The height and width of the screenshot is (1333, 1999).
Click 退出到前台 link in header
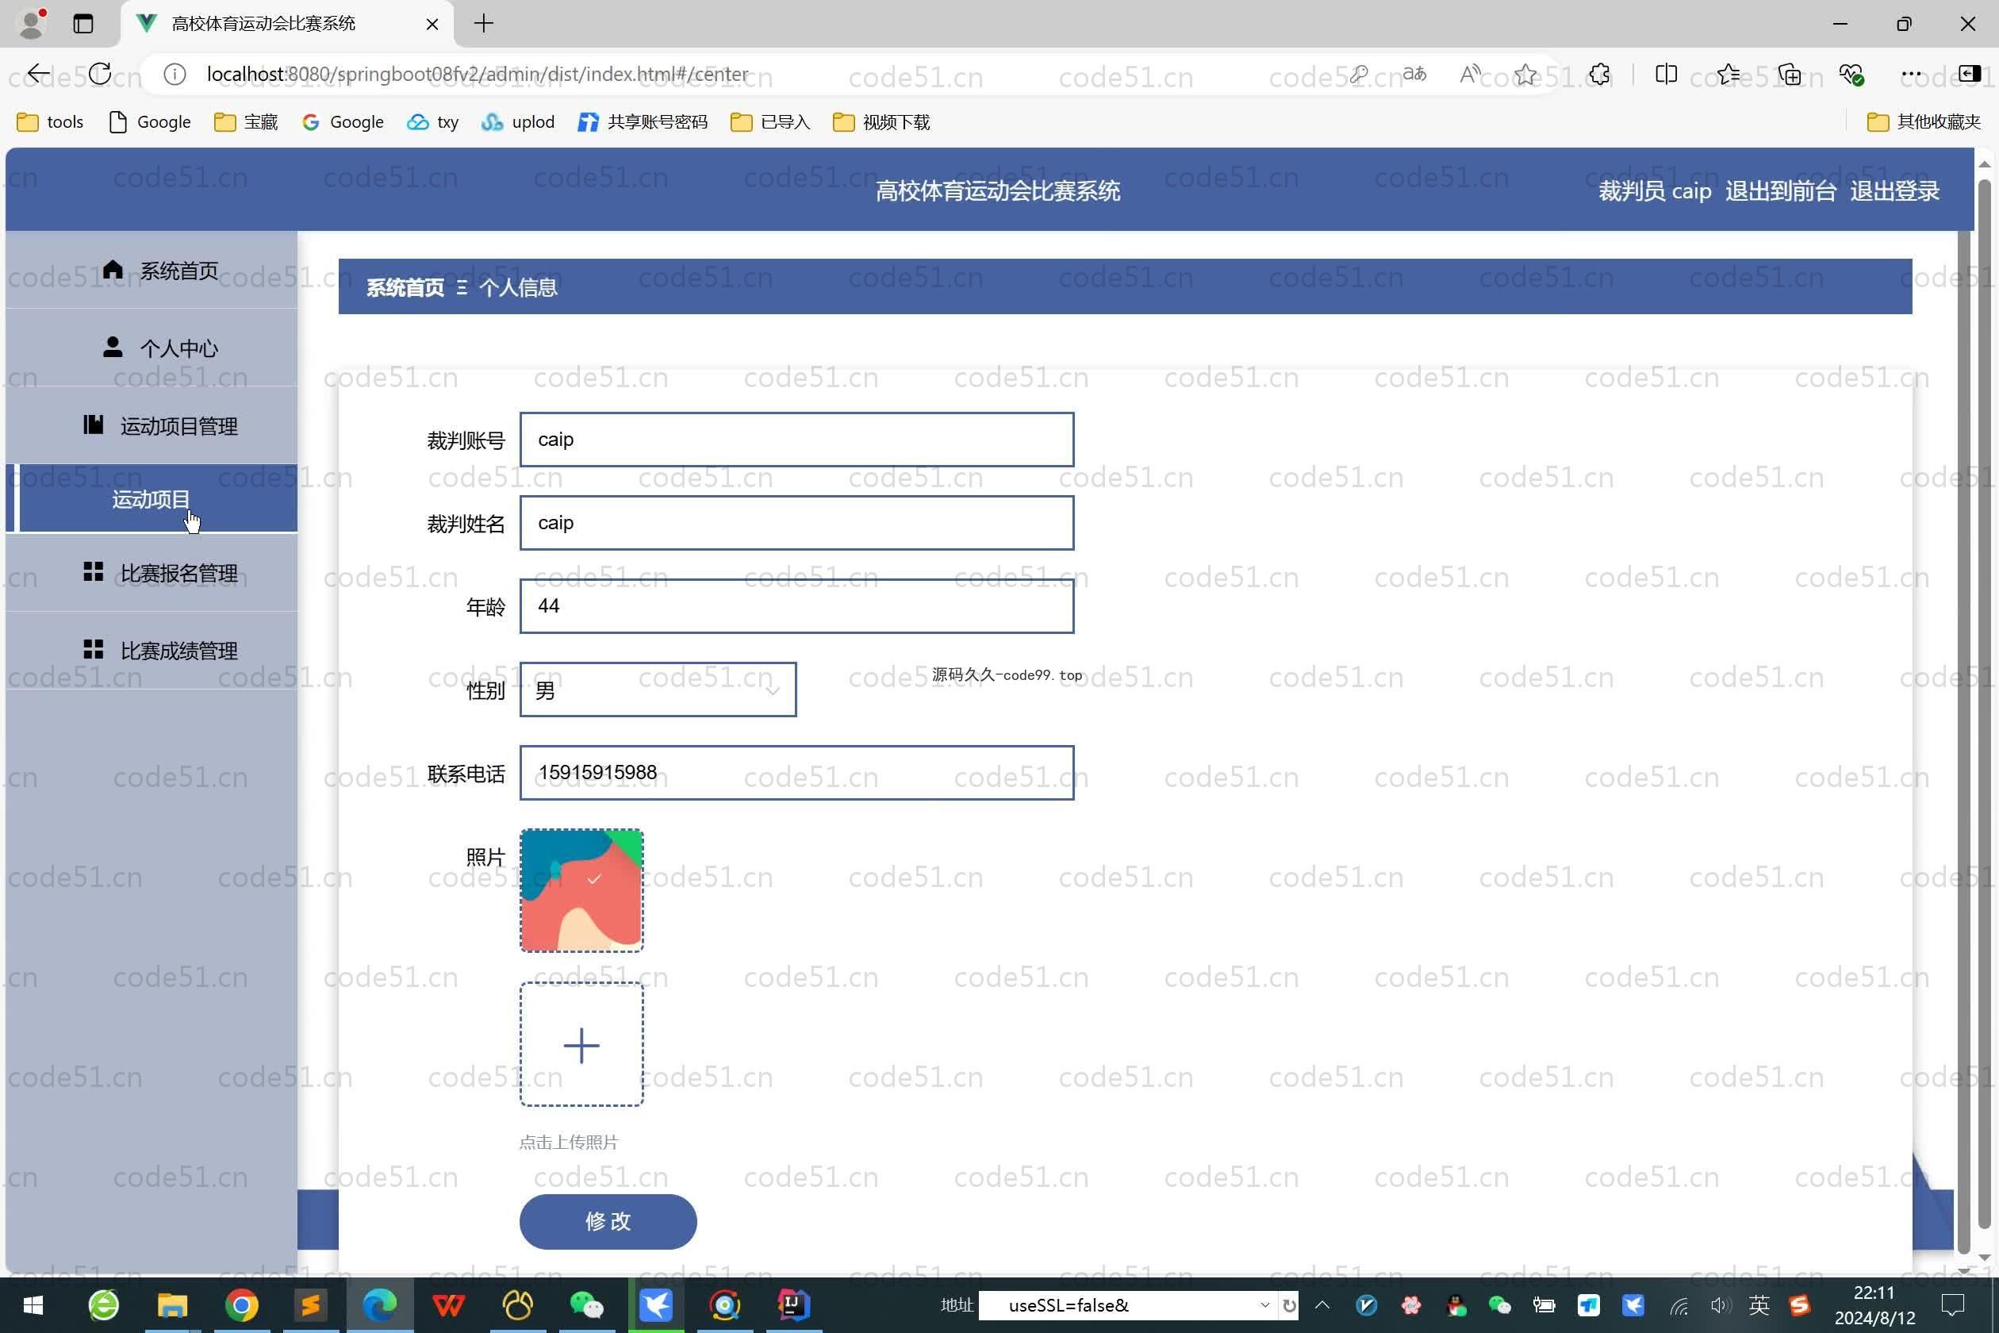[x=1781, y=191]
